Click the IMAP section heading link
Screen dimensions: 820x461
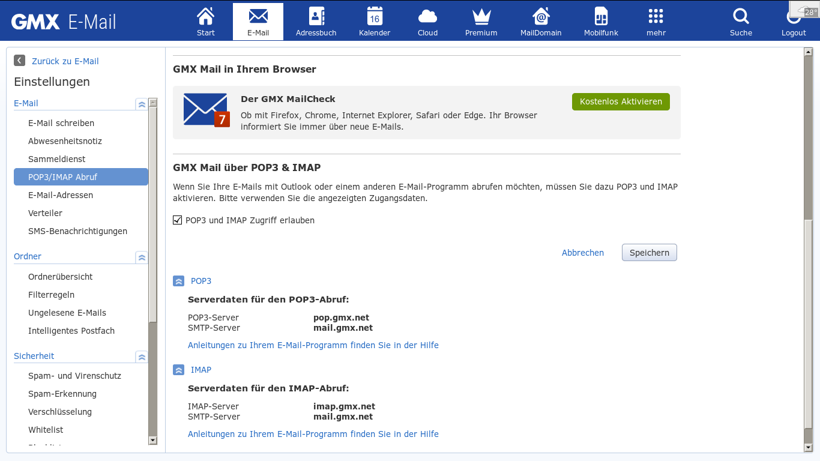coord(201,370)
